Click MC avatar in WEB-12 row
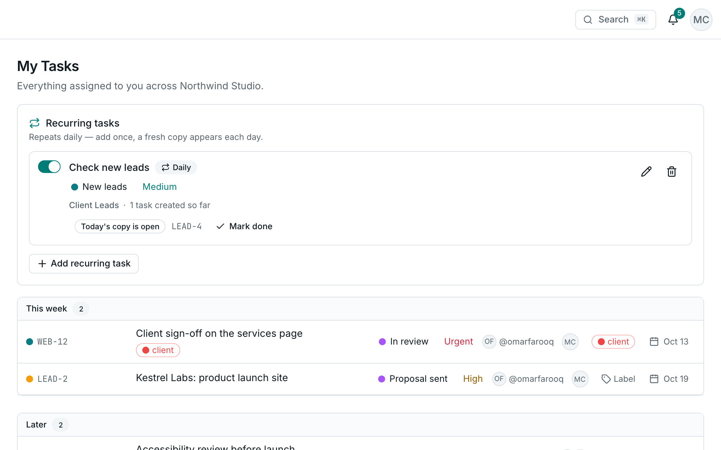The image size is (721, 450). pos(570,342)
